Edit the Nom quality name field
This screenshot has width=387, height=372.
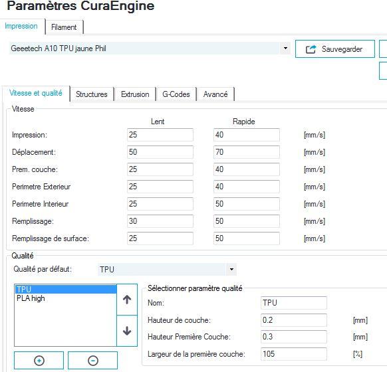point(294,303)
